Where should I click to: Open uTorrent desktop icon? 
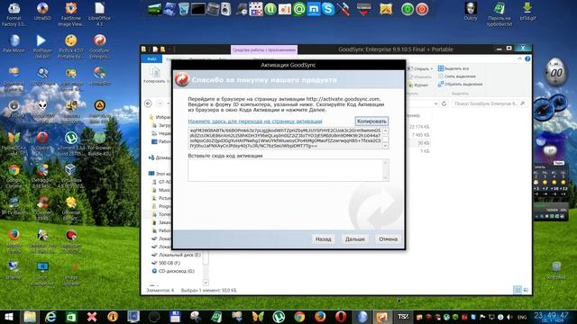pos(71,144)
